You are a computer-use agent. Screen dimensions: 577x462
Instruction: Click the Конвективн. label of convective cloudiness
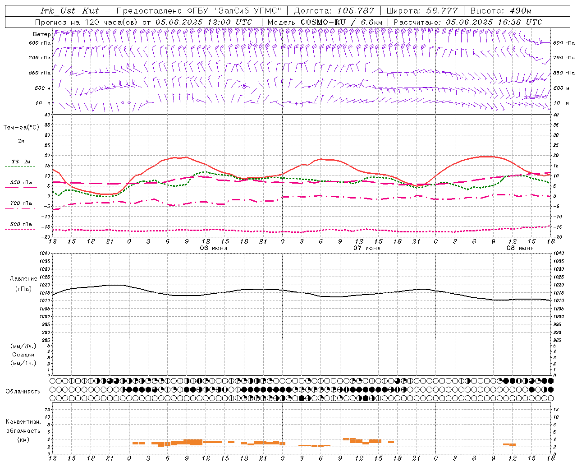tap(23, 422)
